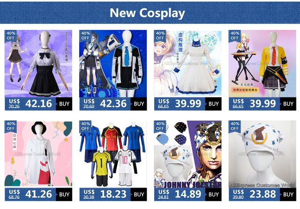Open the Johnny Joestar hat collage image
Screen dimensions: 300x209
click(x=187, y=154)
